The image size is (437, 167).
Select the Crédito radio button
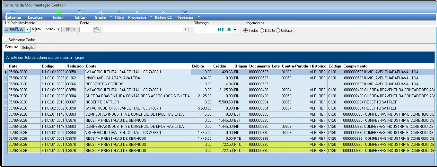278,30
